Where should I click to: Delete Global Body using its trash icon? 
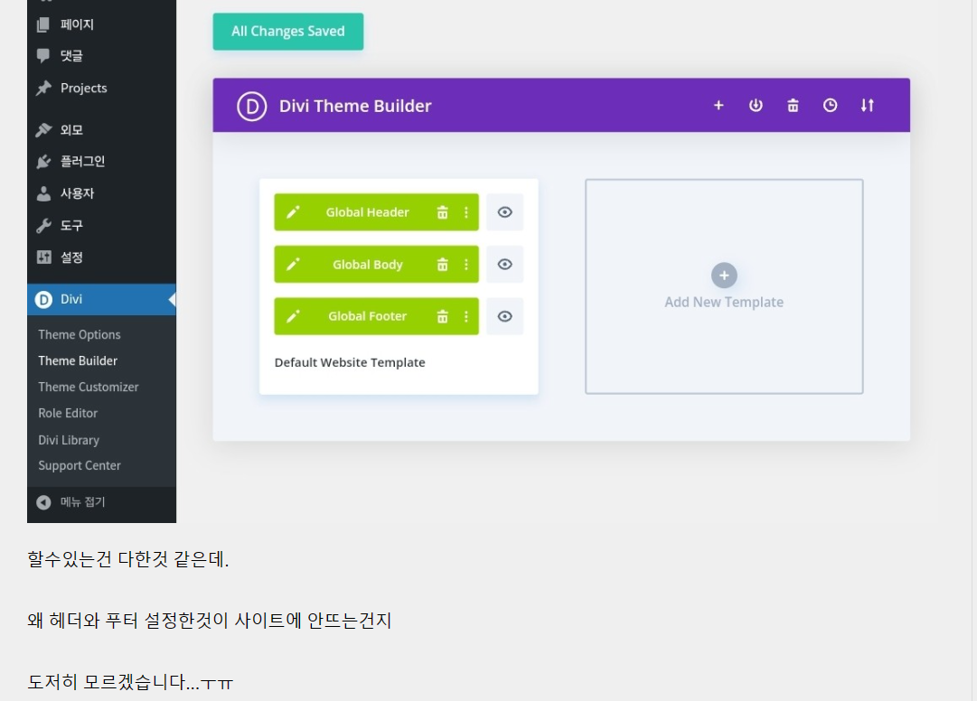[442, 264]
